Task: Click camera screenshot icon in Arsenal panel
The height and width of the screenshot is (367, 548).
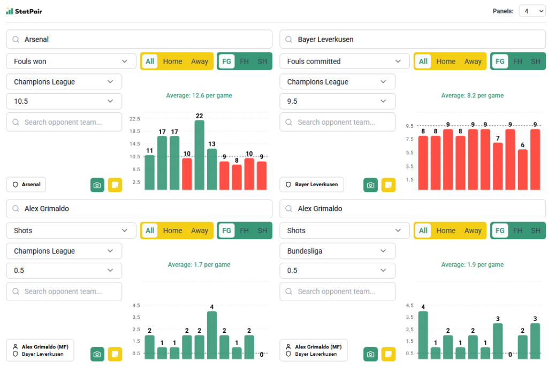Action: tap(97, 185)
